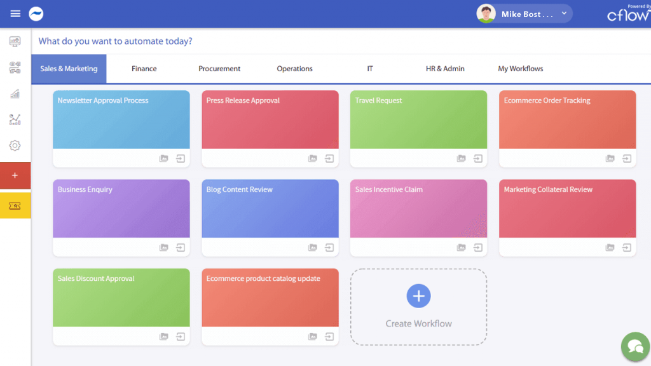
Task: Click the yellow ticket sidebar icon
Action: click(15, 206)
